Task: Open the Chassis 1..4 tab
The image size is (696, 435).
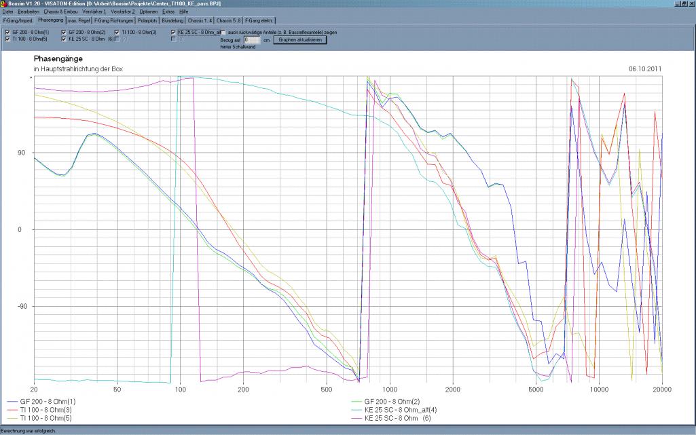Action: click(x=200, y=20)
